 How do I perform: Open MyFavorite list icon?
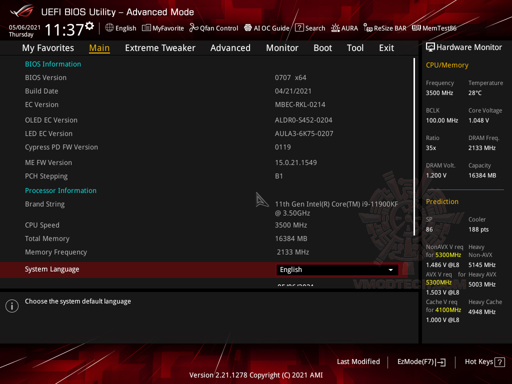tap(146, 28)
